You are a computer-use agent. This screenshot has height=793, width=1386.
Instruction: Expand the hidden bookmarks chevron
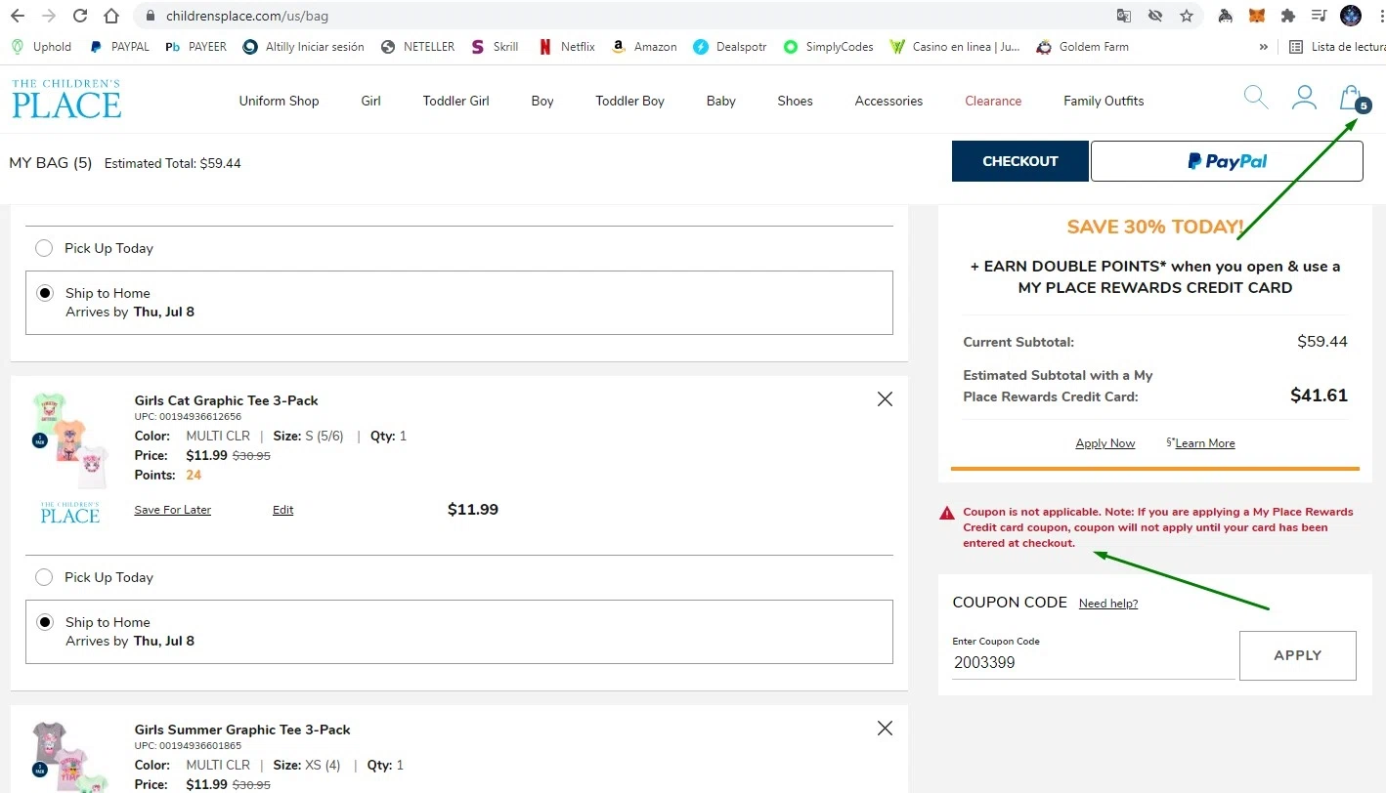click(1264, 46)
